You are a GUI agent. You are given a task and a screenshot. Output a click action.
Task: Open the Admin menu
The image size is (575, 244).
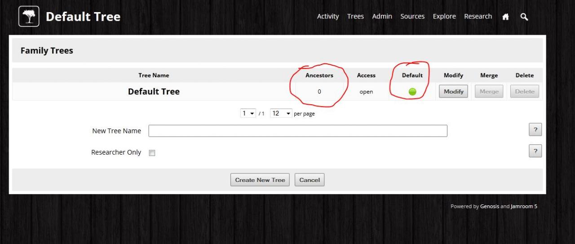coord(382,17)
